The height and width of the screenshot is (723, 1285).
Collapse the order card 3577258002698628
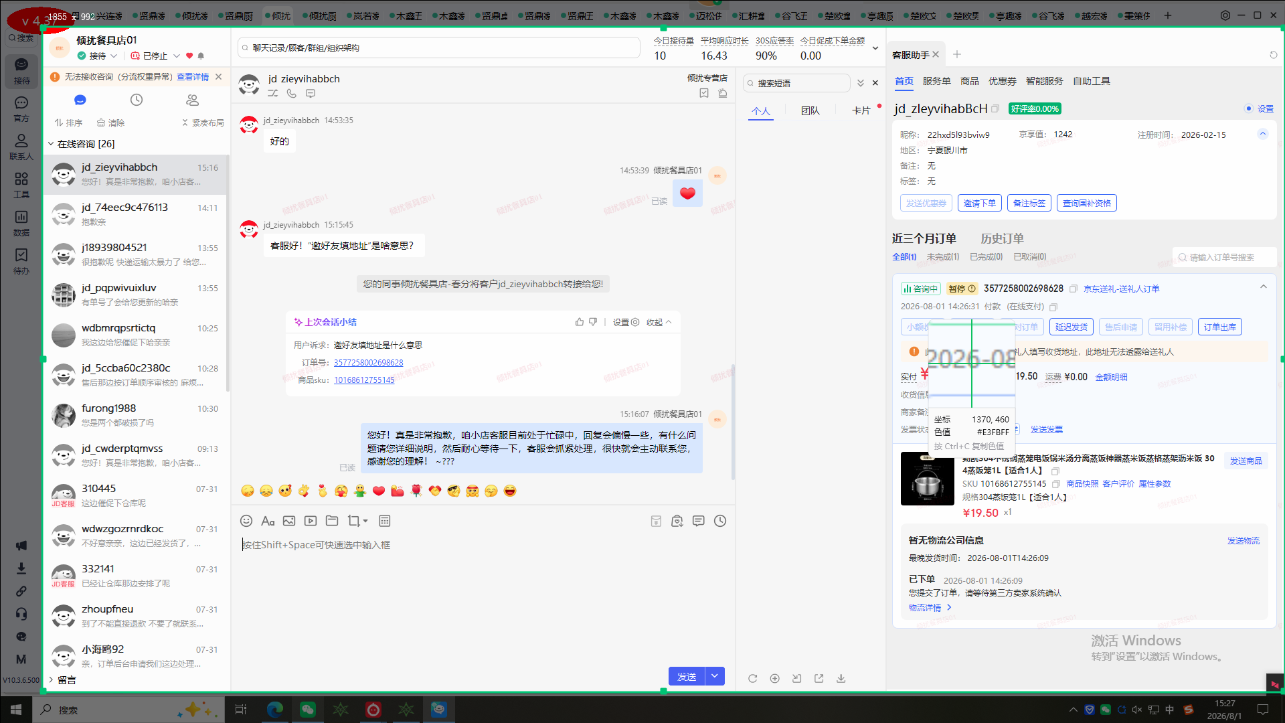1264,287
